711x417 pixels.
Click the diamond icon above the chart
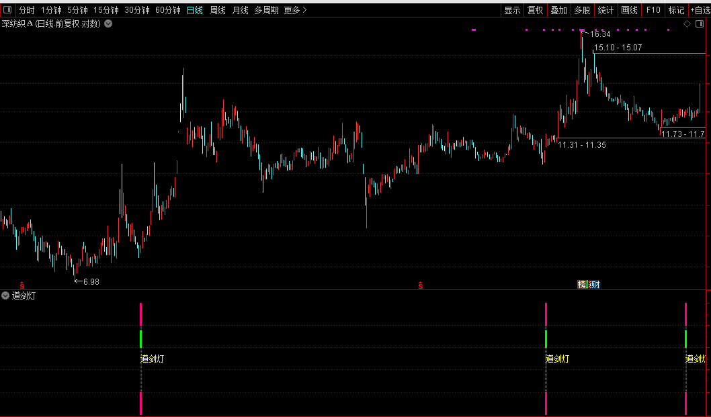click(x=687, y=24)
